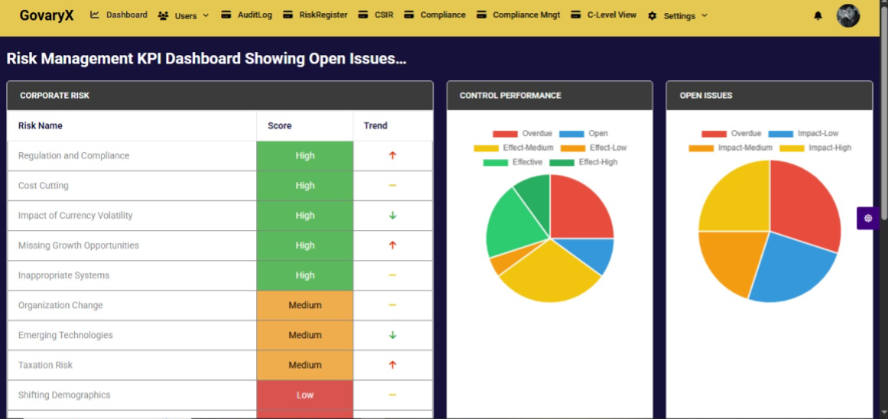Switch to C-Level View
888x419 pixels.
612,15
